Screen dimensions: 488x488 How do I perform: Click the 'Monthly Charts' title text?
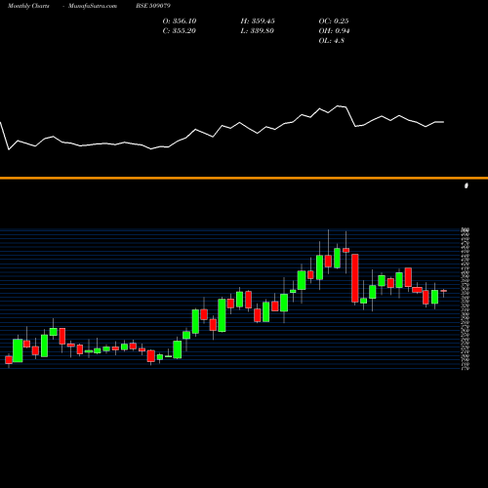(28, 6)
